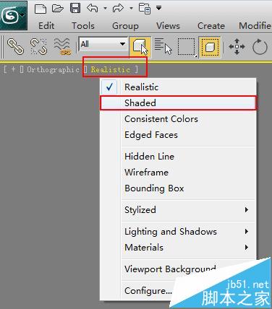272x309 pixels.
Task: Click the Realistic shading viewport label
Action: click(x=111, y=69)
